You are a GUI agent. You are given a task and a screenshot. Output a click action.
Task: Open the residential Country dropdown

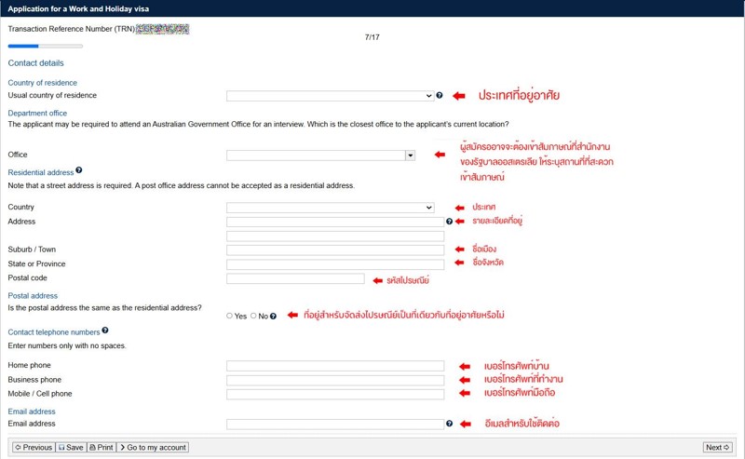tap(331, 208)
